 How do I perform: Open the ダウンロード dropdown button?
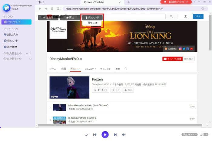click(92, 18)
